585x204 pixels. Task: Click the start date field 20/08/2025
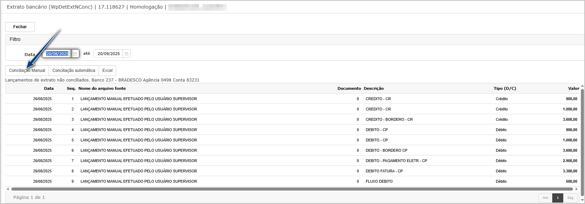(57, 54)
